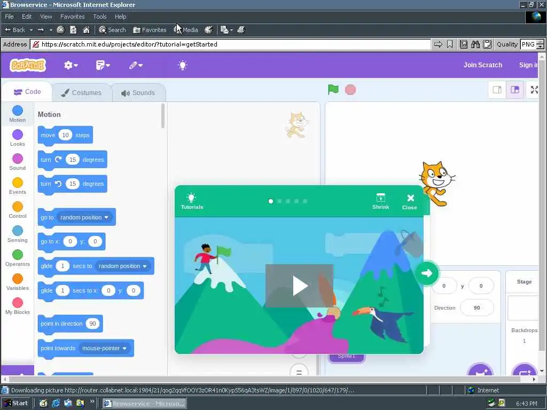Enter full screen stage mode

coord(534,90)
